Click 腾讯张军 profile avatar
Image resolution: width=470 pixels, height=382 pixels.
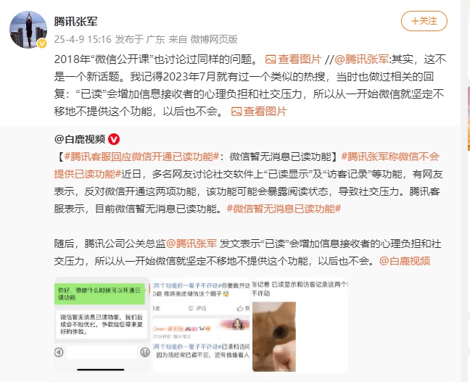point(28,30)
